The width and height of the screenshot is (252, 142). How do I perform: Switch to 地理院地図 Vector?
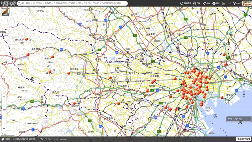247,3
